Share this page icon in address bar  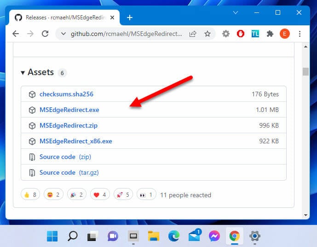tap(193, 34)
